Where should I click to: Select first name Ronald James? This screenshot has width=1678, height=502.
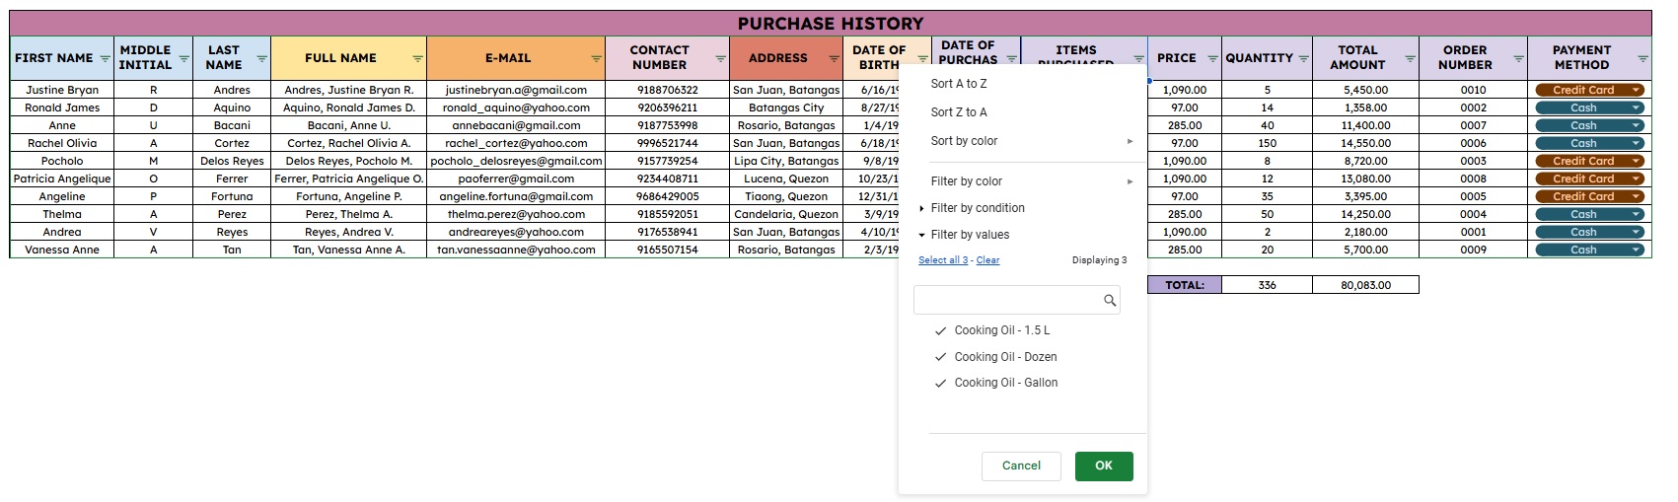[62, 108]
